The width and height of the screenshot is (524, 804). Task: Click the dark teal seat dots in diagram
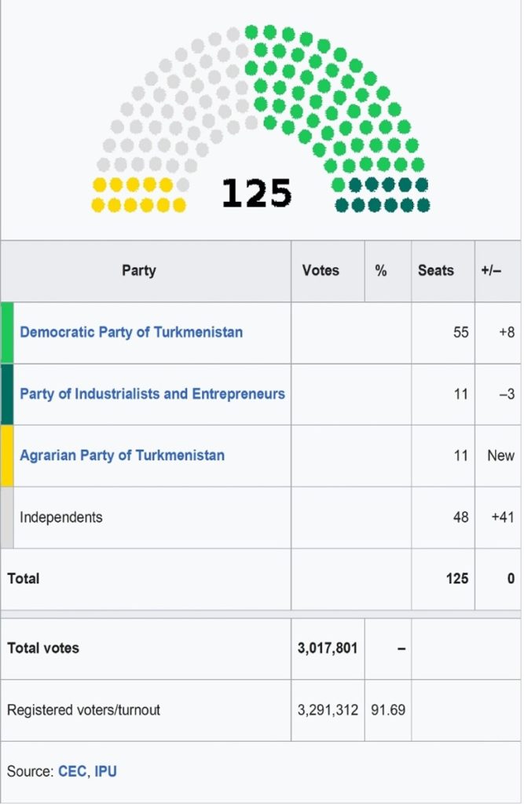pyautogui.click(x=383, y=196)
